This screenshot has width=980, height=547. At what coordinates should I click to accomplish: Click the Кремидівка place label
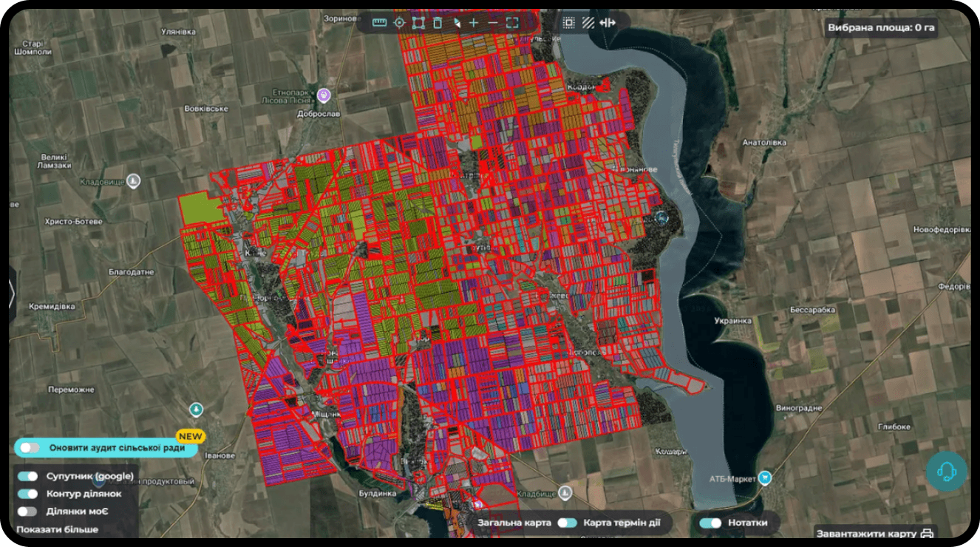coord(52,306)
